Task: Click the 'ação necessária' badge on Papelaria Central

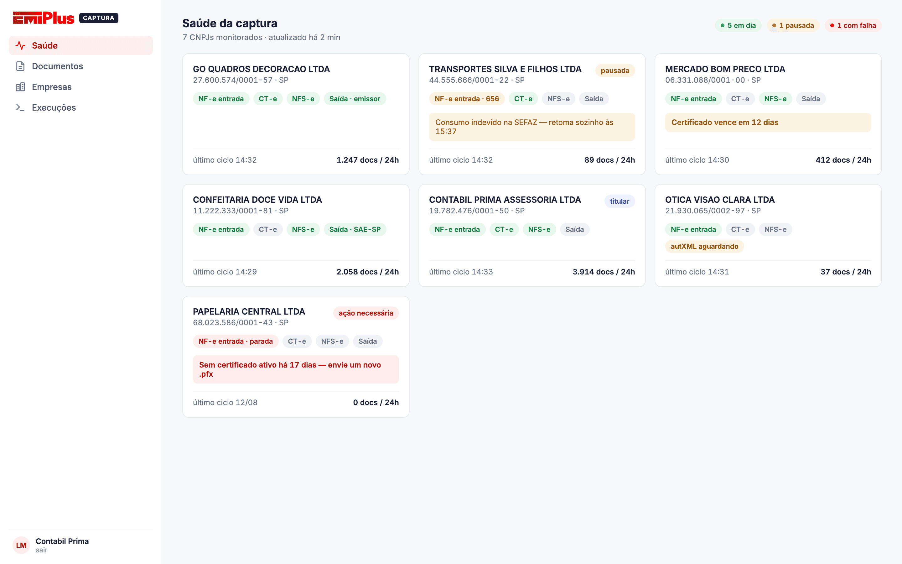Action: pyautogui.click(x=365, y=313)
